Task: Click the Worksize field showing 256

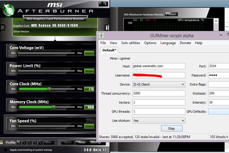Action: (219, 93)
